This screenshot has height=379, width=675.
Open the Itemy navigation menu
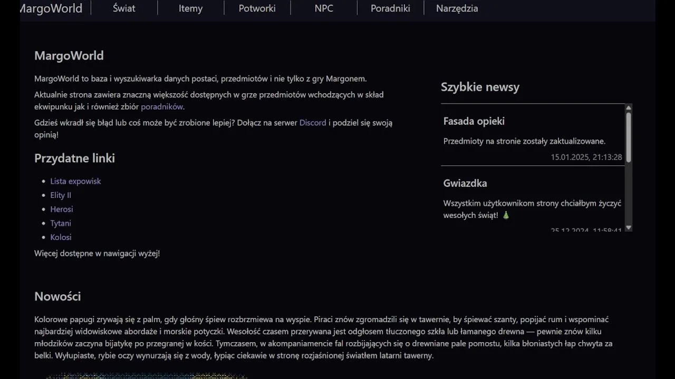(190, 8)
